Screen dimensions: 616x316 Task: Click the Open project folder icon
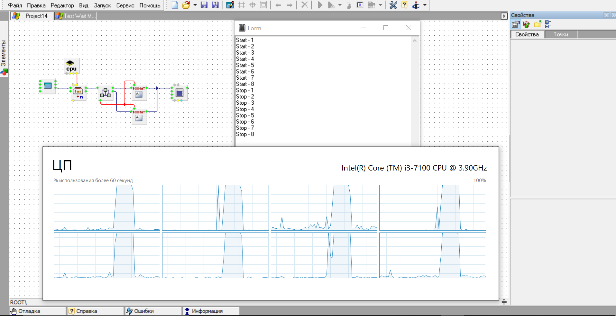(x=186, y=5)
